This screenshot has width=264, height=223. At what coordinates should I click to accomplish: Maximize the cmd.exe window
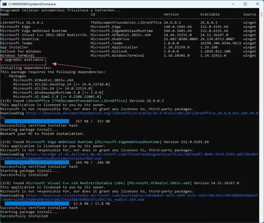pos(245,4)
